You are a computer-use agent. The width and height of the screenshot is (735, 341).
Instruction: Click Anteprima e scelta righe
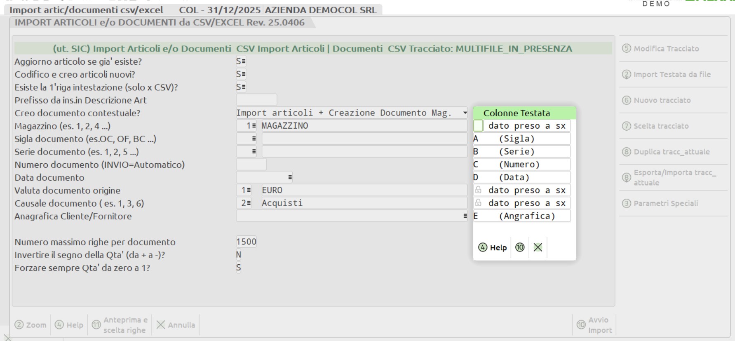[x=120, y=325]
